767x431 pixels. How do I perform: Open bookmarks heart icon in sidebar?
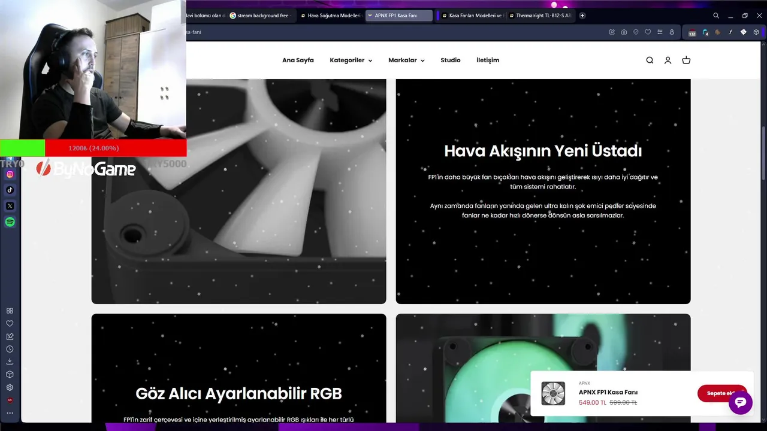click(10, 323)
